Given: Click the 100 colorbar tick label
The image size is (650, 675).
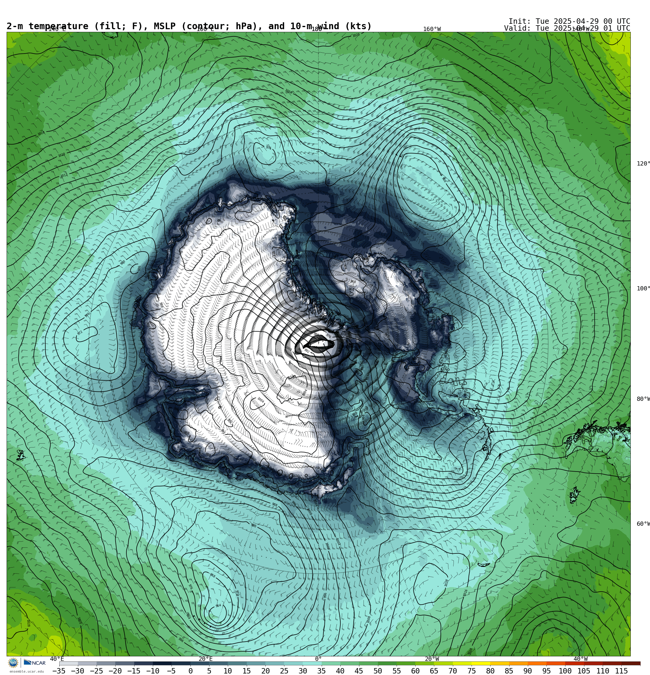Looking at the screenshot, I should [565, 671].
